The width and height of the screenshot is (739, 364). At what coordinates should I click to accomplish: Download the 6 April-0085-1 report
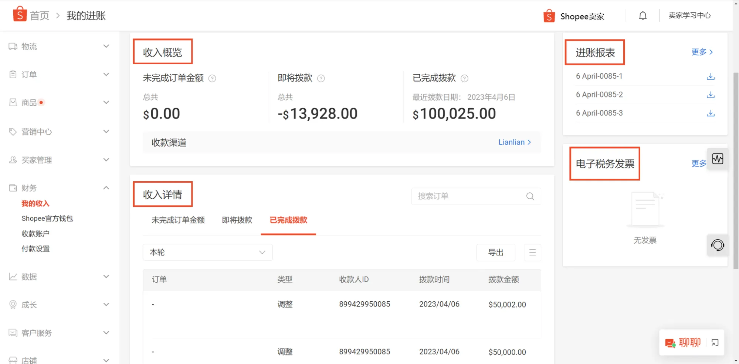point(711,76)
